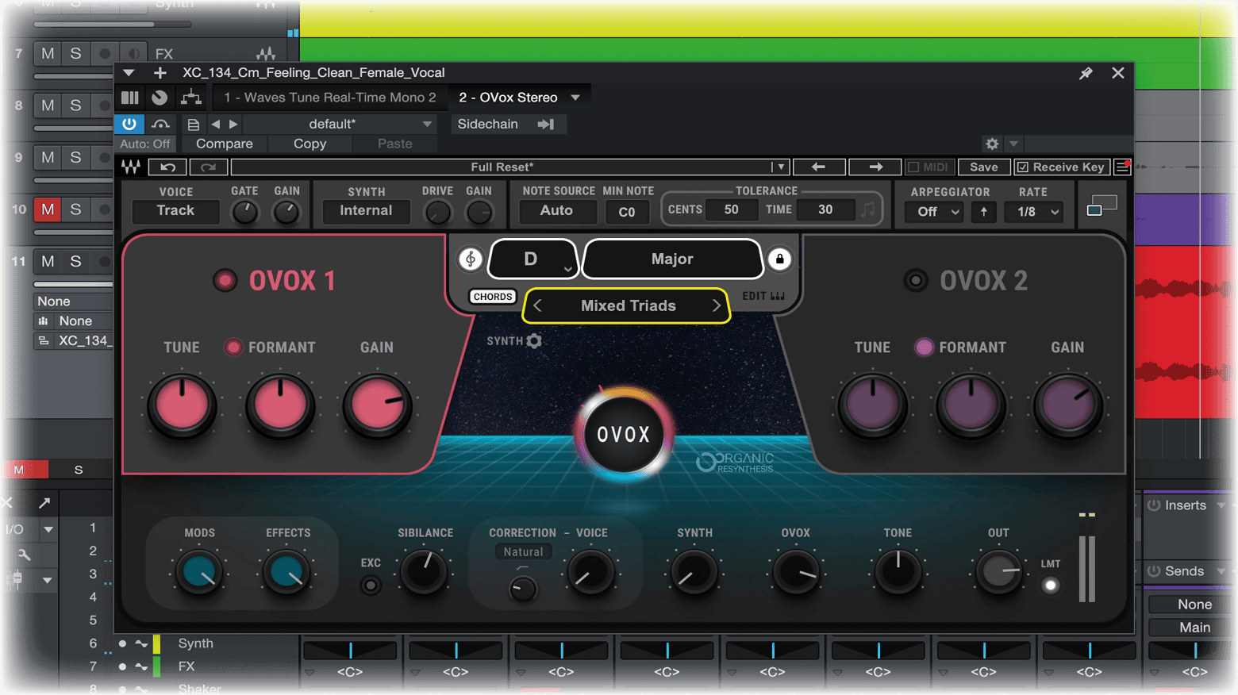Open preset file document icon

(193, 125)
